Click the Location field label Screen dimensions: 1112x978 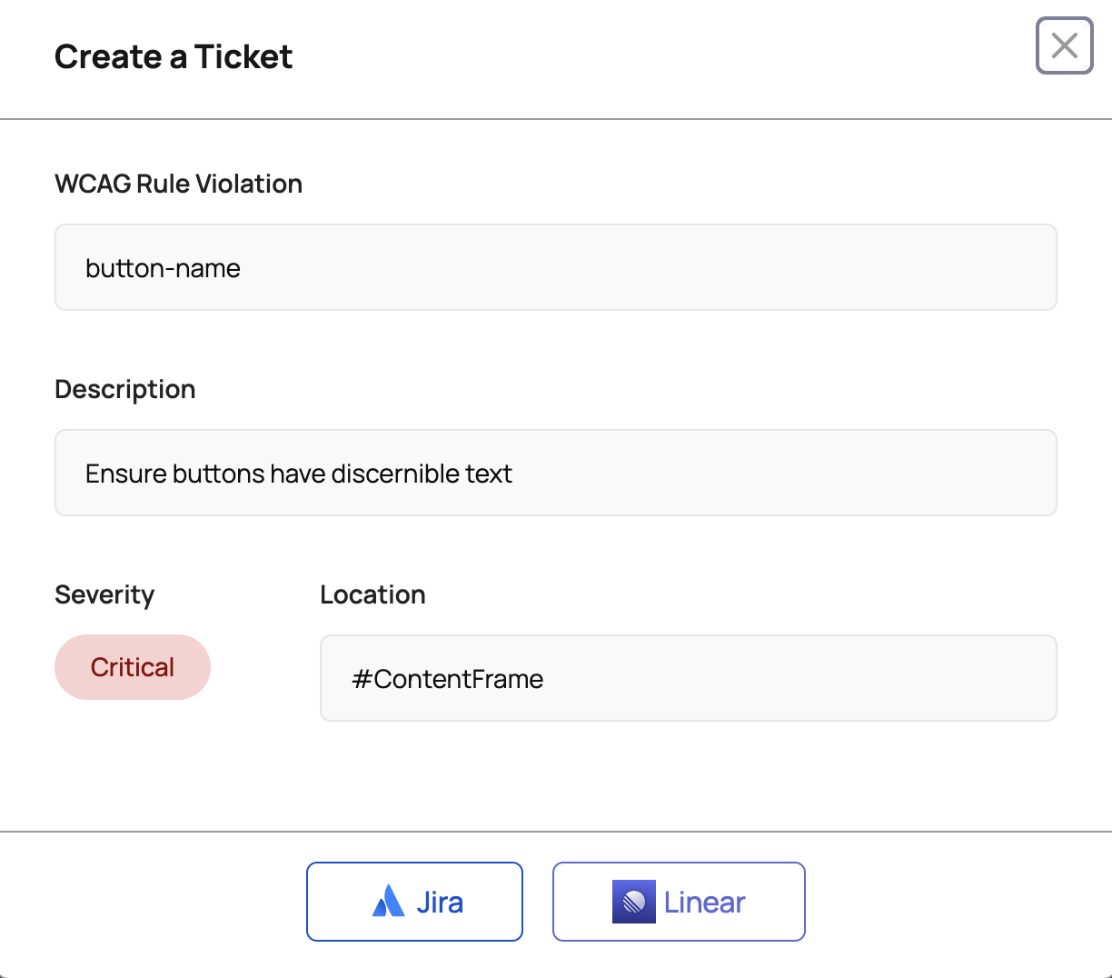click(372, 594)
